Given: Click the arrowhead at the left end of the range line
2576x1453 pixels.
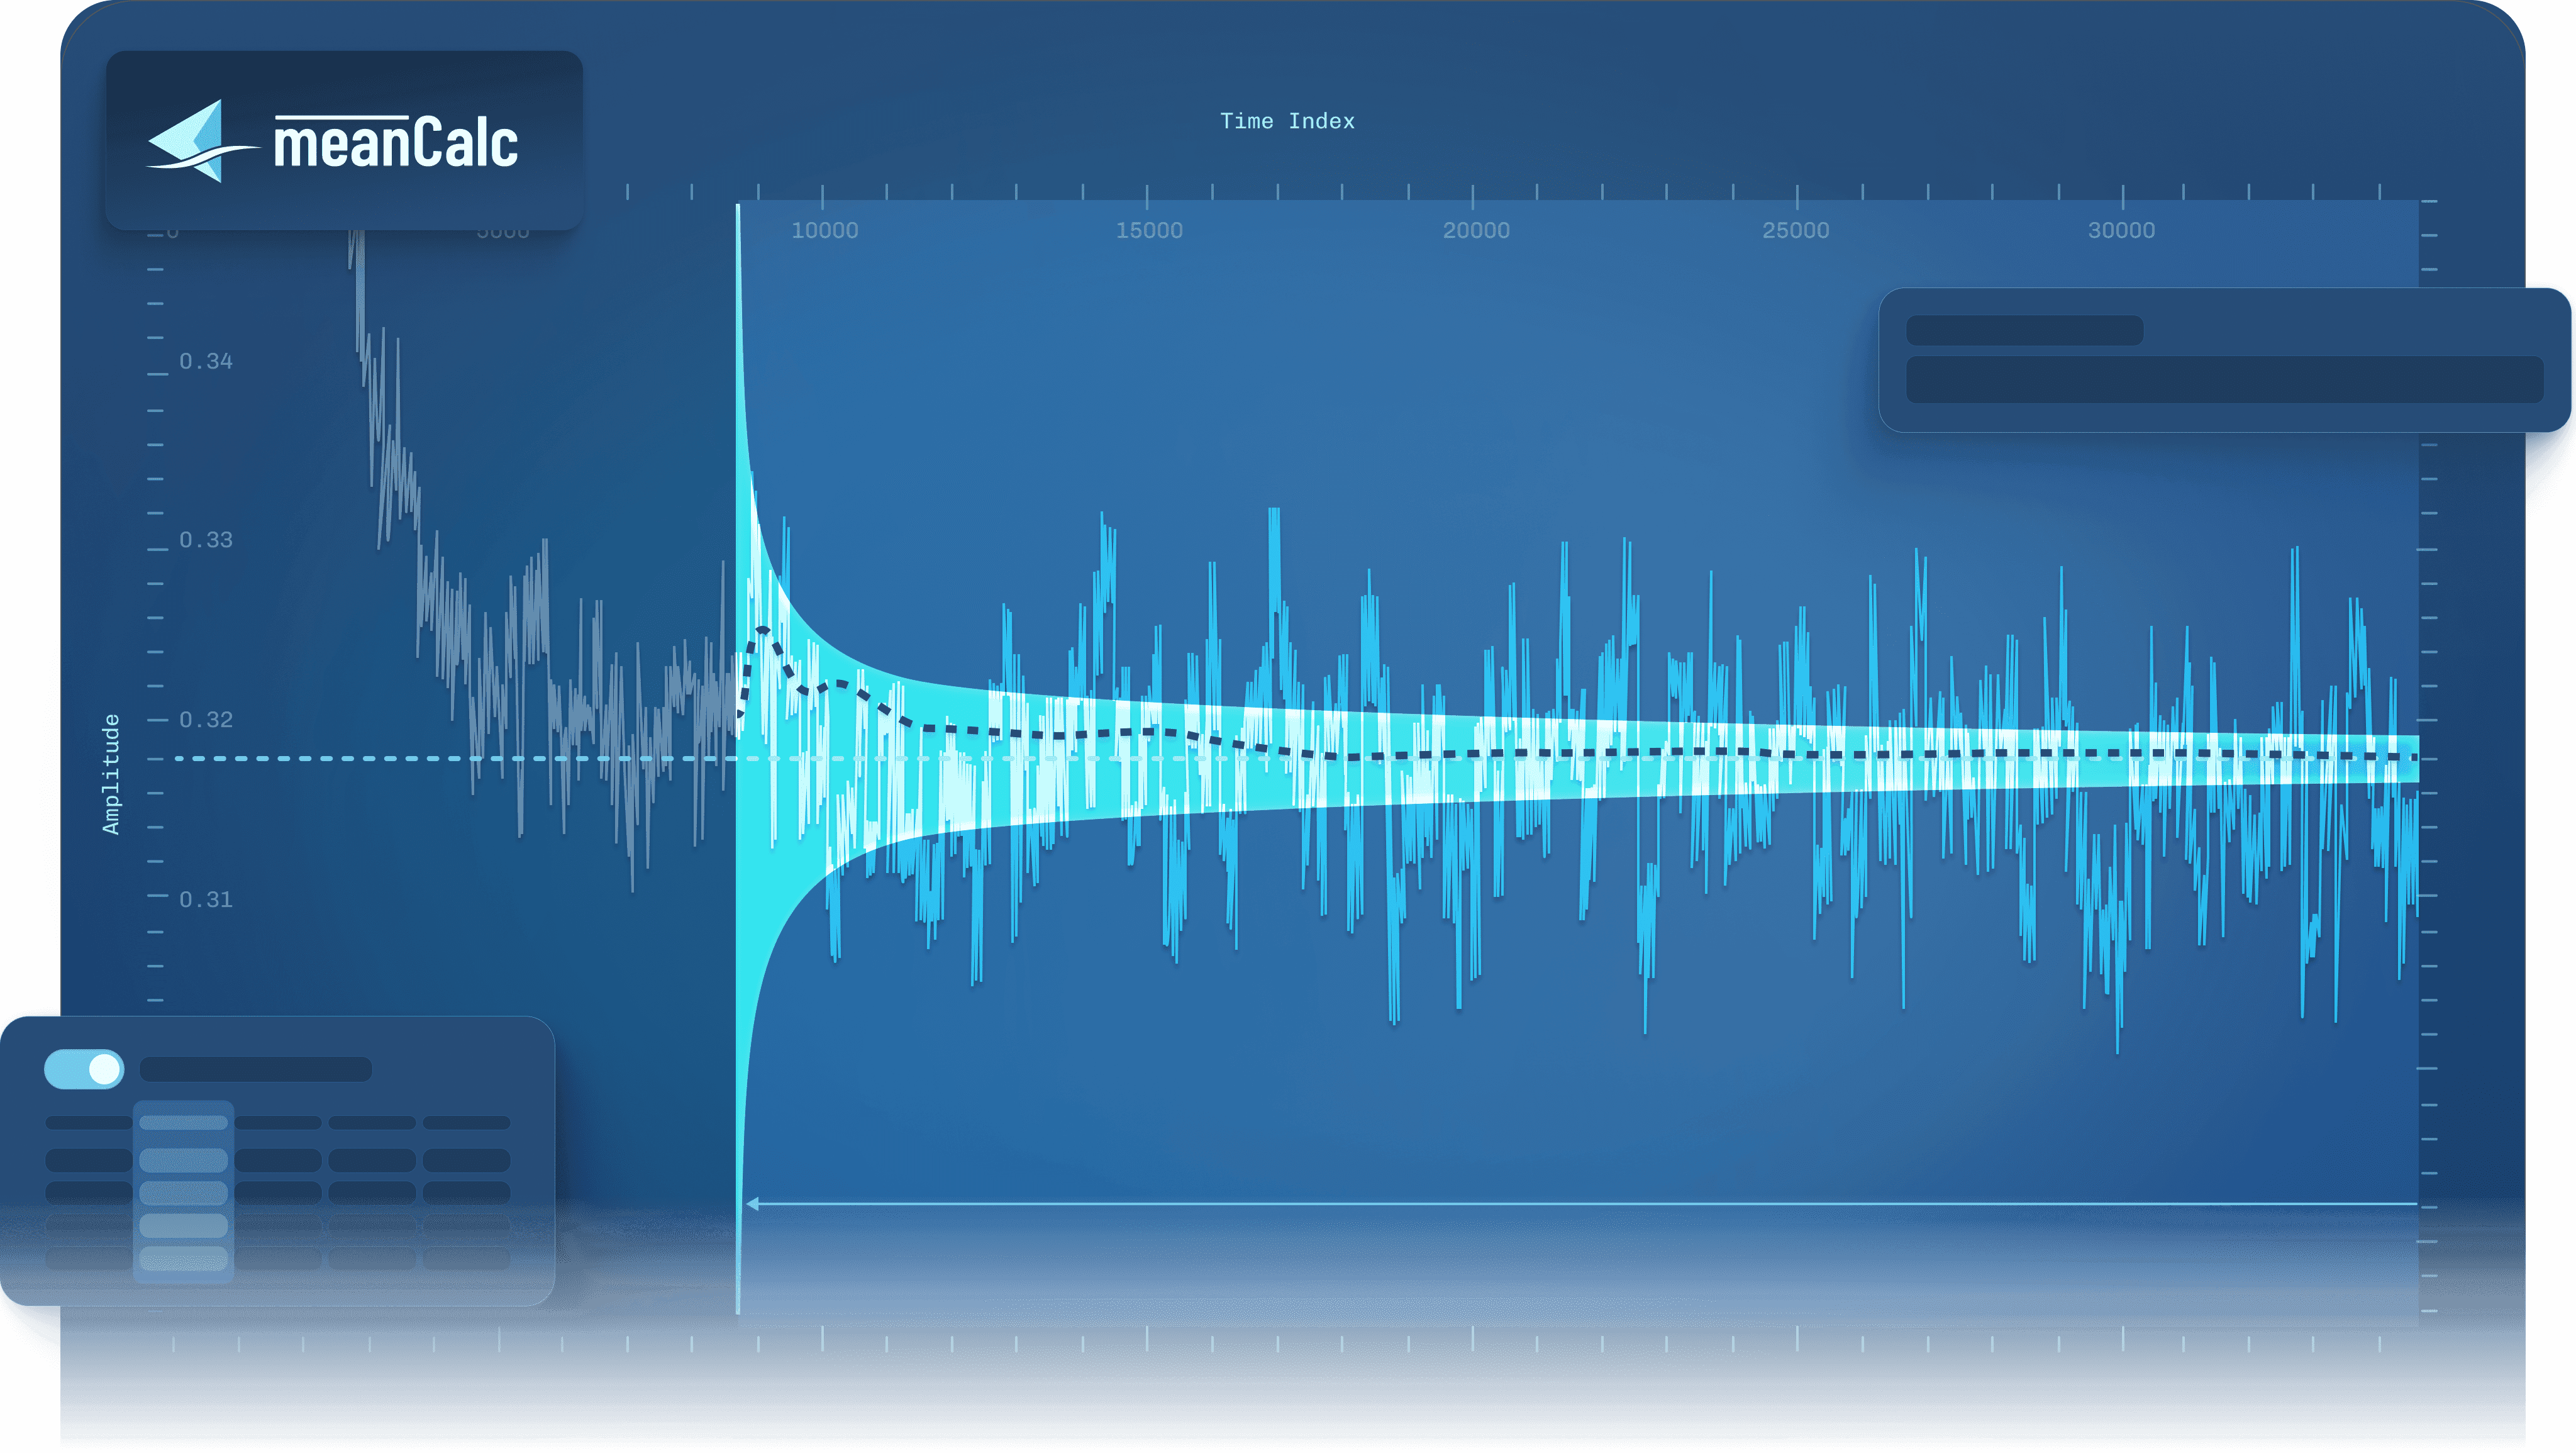Looking at the screenshot, I should tap(752, 1203).
